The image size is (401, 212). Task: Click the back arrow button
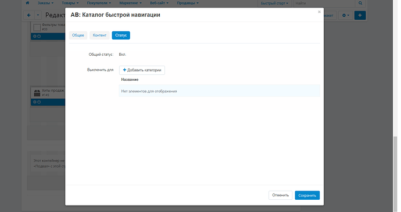point(29,15)
